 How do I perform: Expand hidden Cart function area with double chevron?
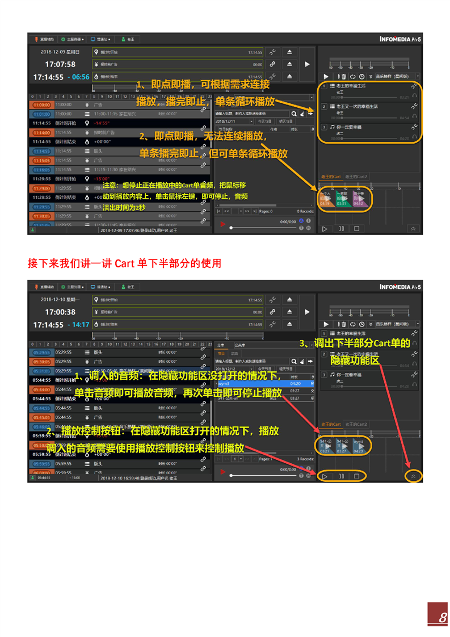pos(413,476)
